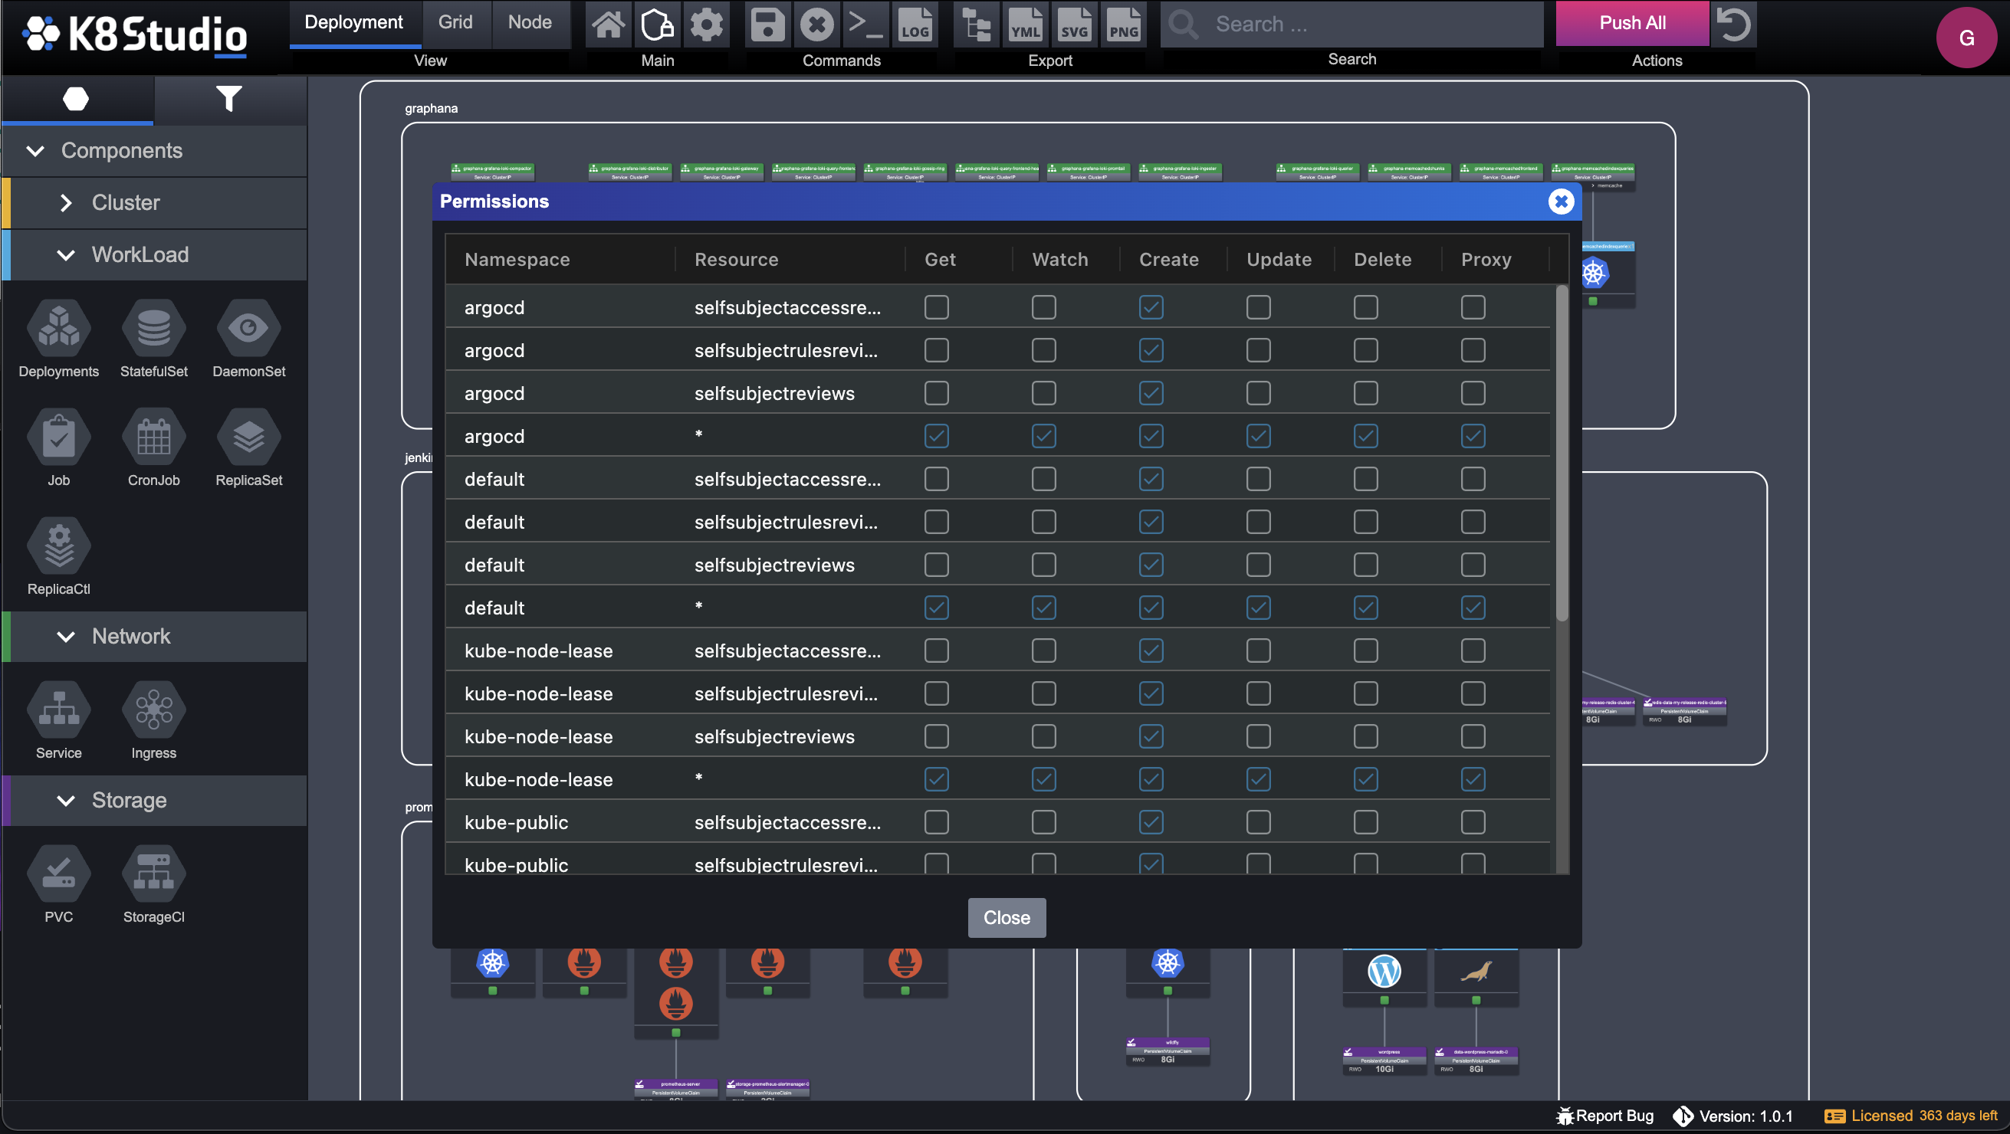Switch to the Grid view tab
The height and width of the screenshot is (1134, 2010).
[x=455, y=23]
